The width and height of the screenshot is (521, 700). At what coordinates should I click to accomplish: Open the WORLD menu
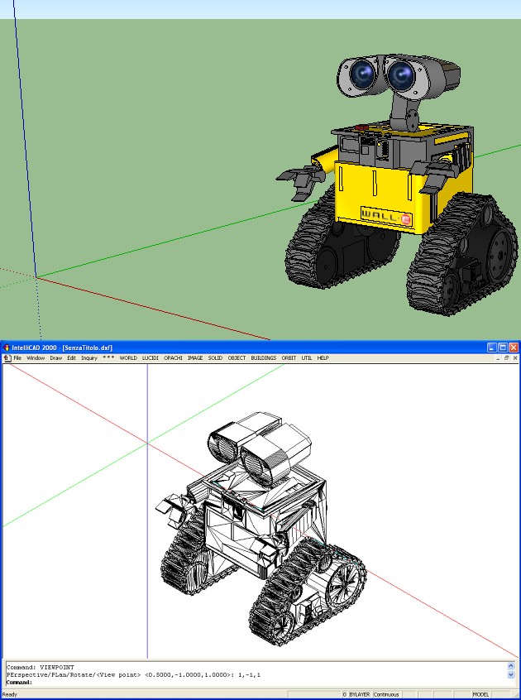pyautogui.click(x=128, y=358)
